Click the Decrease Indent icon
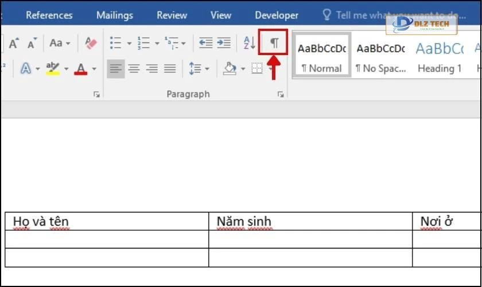 click(205, 42)
